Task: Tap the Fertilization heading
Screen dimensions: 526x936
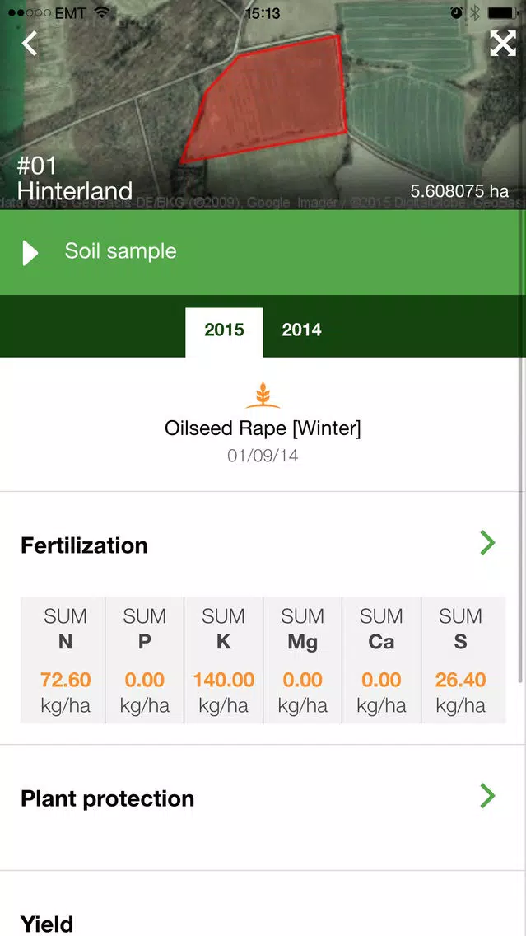Action: point(84,545)
